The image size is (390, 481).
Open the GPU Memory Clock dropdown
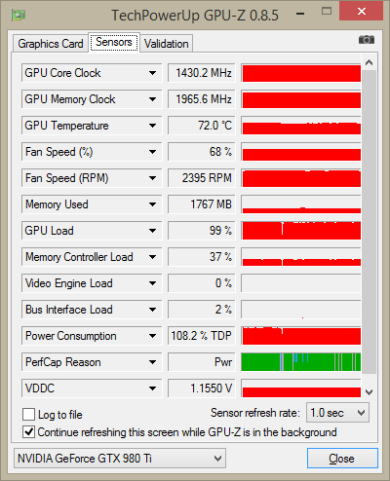92,99
